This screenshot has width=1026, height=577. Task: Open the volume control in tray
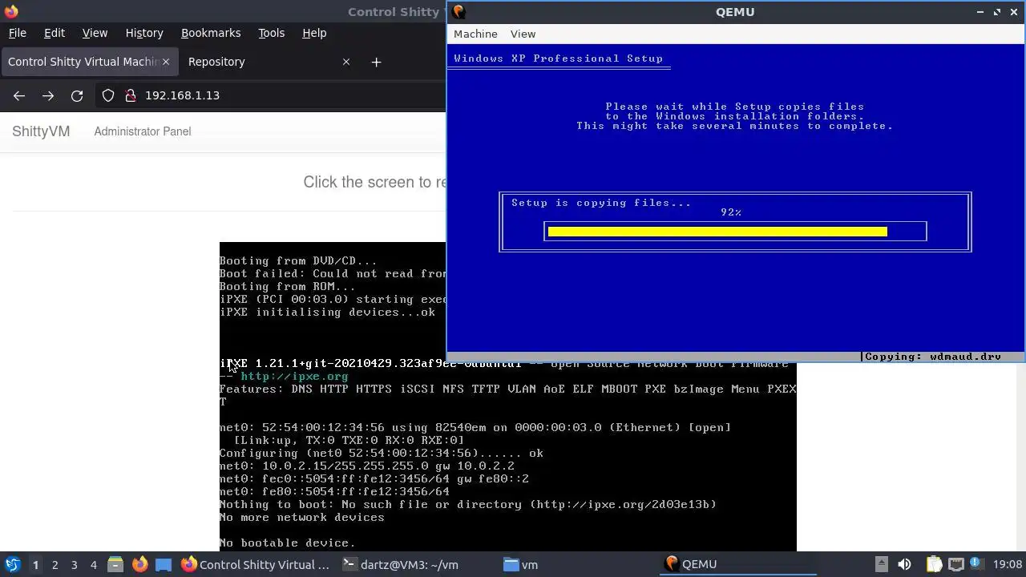[x=904, y=564]
